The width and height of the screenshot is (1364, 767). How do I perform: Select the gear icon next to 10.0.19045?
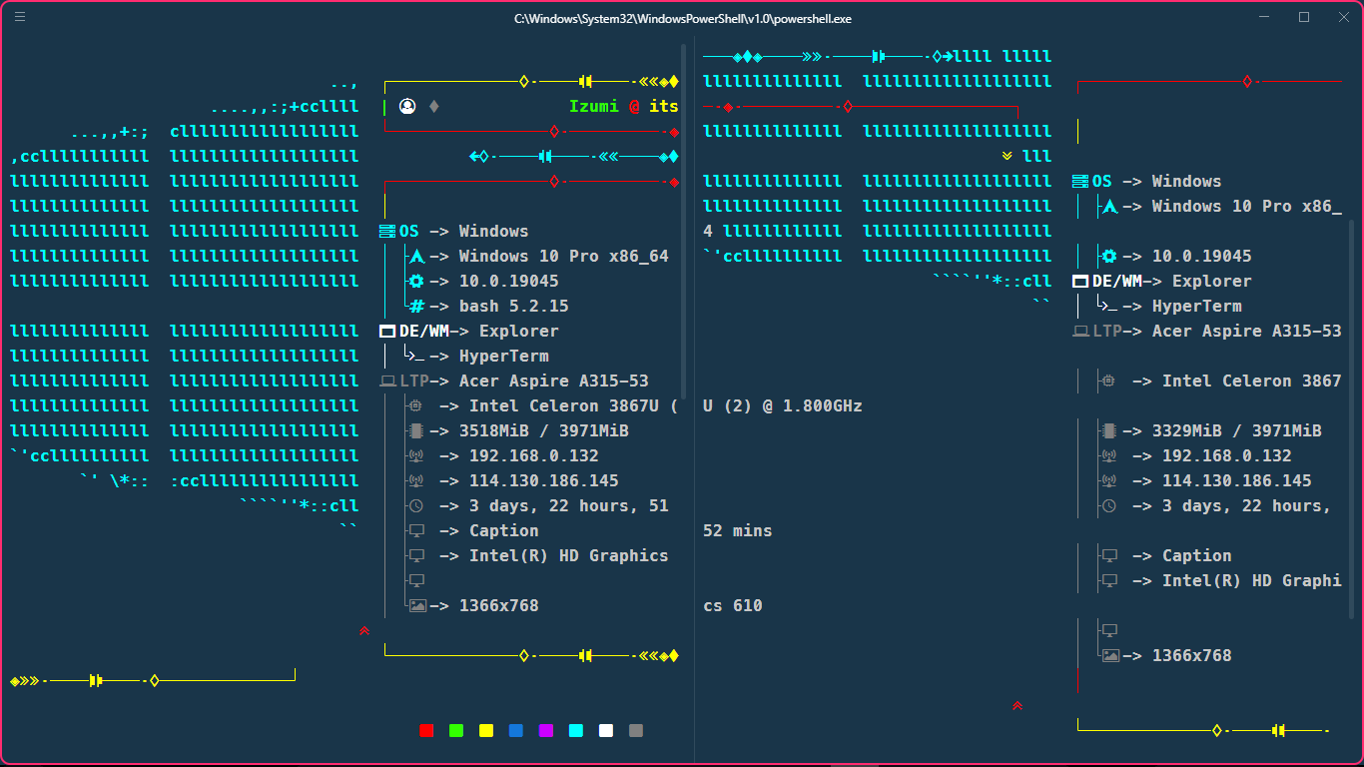pyautogui.click(x=417, y=281)
